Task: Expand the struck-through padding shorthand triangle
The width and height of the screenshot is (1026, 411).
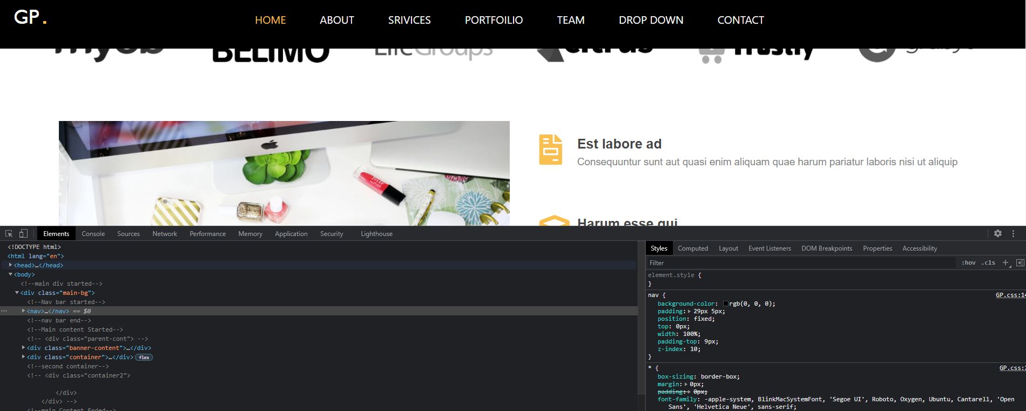Action: click(x=689, y=392)
